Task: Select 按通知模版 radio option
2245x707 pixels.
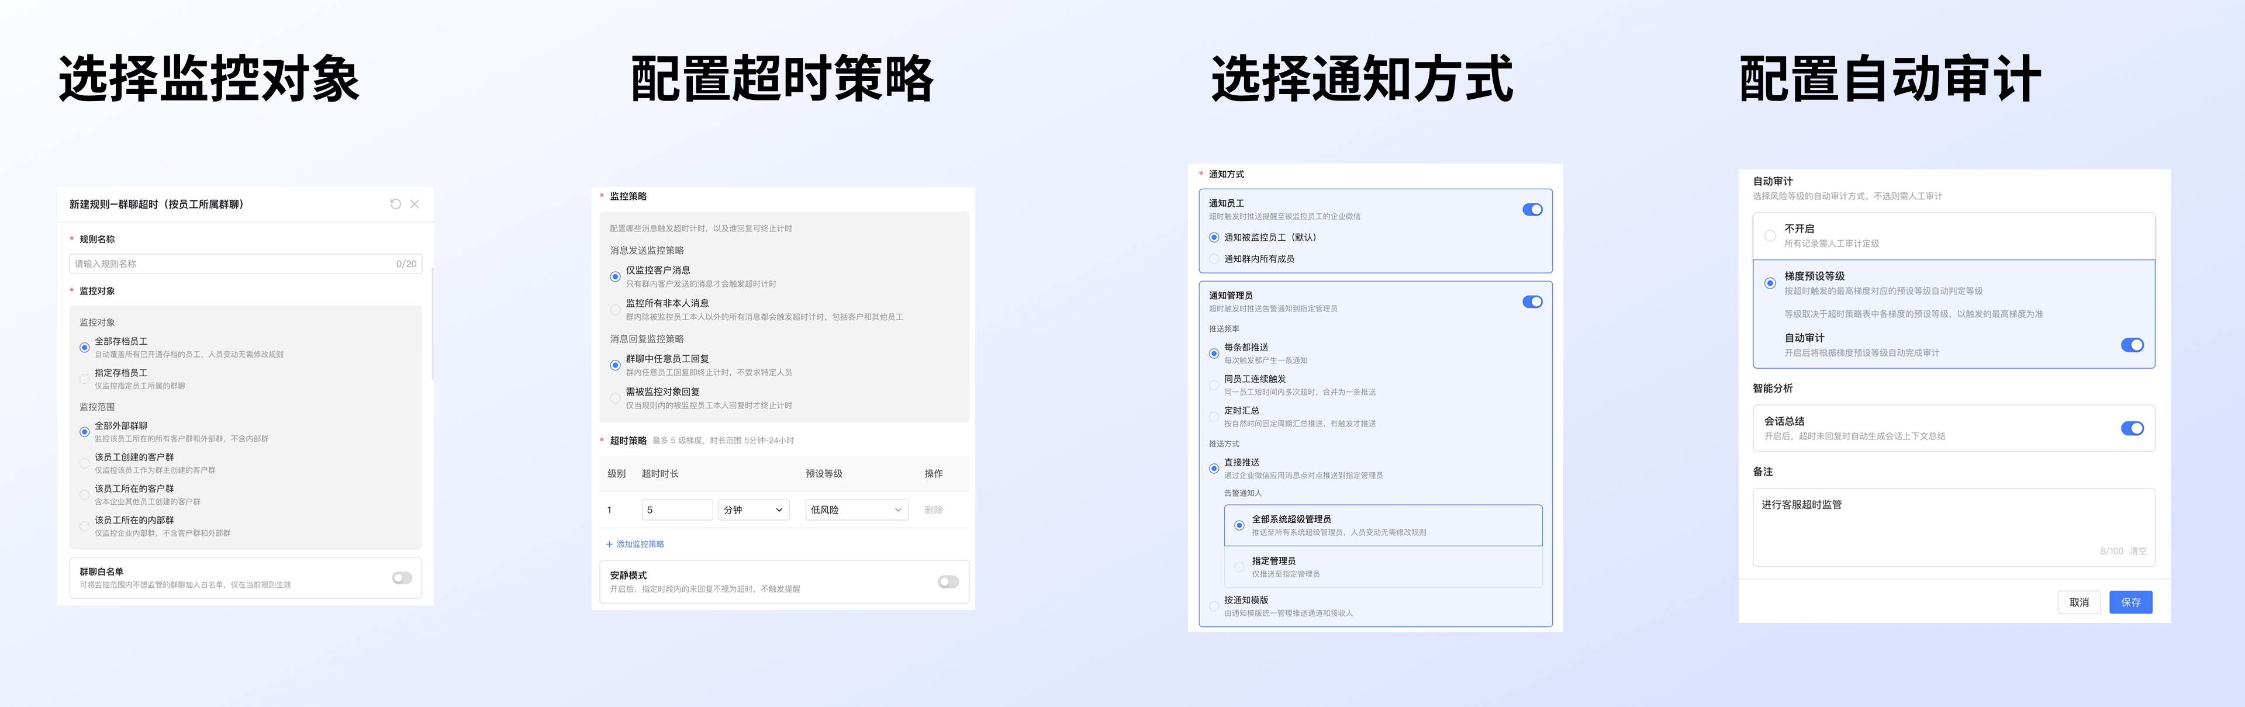Action: pyautogui.click(x=1214, y=606)
